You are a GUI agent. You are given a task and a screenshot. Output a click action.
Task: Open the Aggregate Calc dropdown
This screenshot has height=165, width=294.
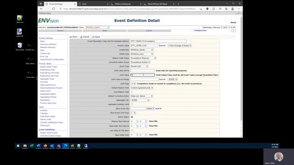click(x=140, y=100)
